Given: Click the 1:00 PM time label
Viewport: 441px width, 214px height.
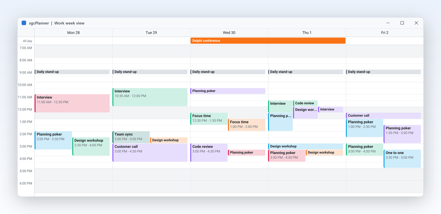Looking at the screenshot, I should (26, 122).
